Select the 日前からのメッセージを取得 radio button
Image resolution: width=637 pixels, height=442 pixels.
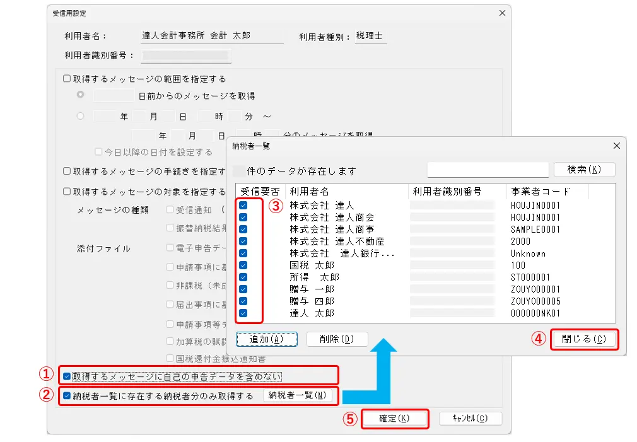click(x=80, y=96)
